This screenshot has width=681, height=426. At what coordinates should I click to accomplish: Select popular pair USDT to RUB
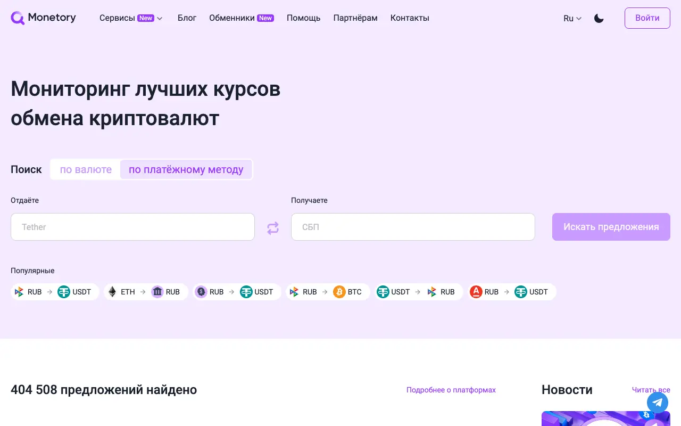419,292
